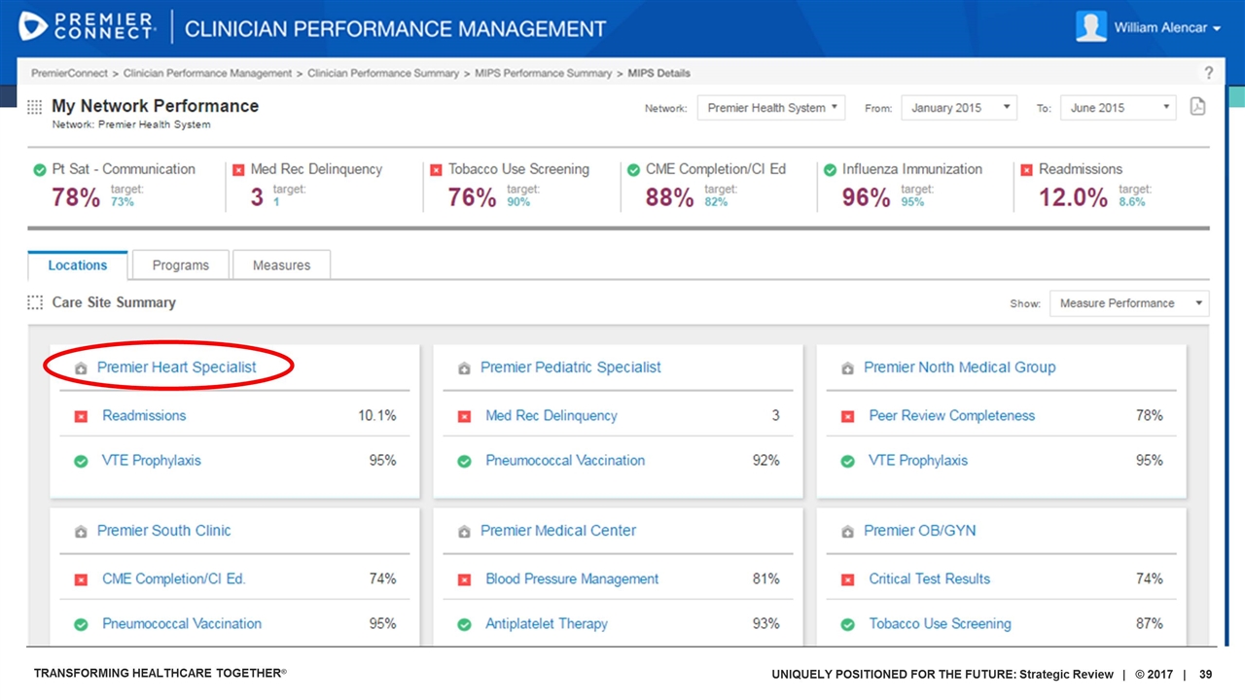Click the red X icon beside Readmissions KPI
The height and width of the screenshot is (700, 1245).
click(1026, 170)
